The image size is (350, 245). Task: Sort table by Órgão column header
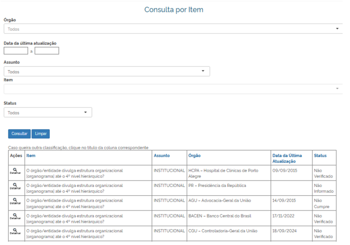pos(194,155)
